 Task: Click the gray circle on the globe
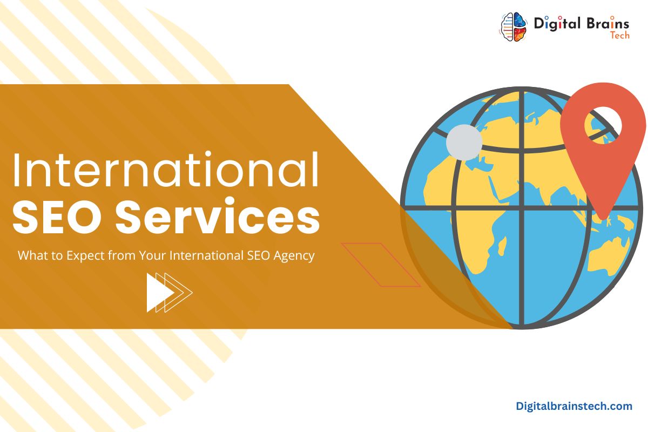(x=464, y=142)
